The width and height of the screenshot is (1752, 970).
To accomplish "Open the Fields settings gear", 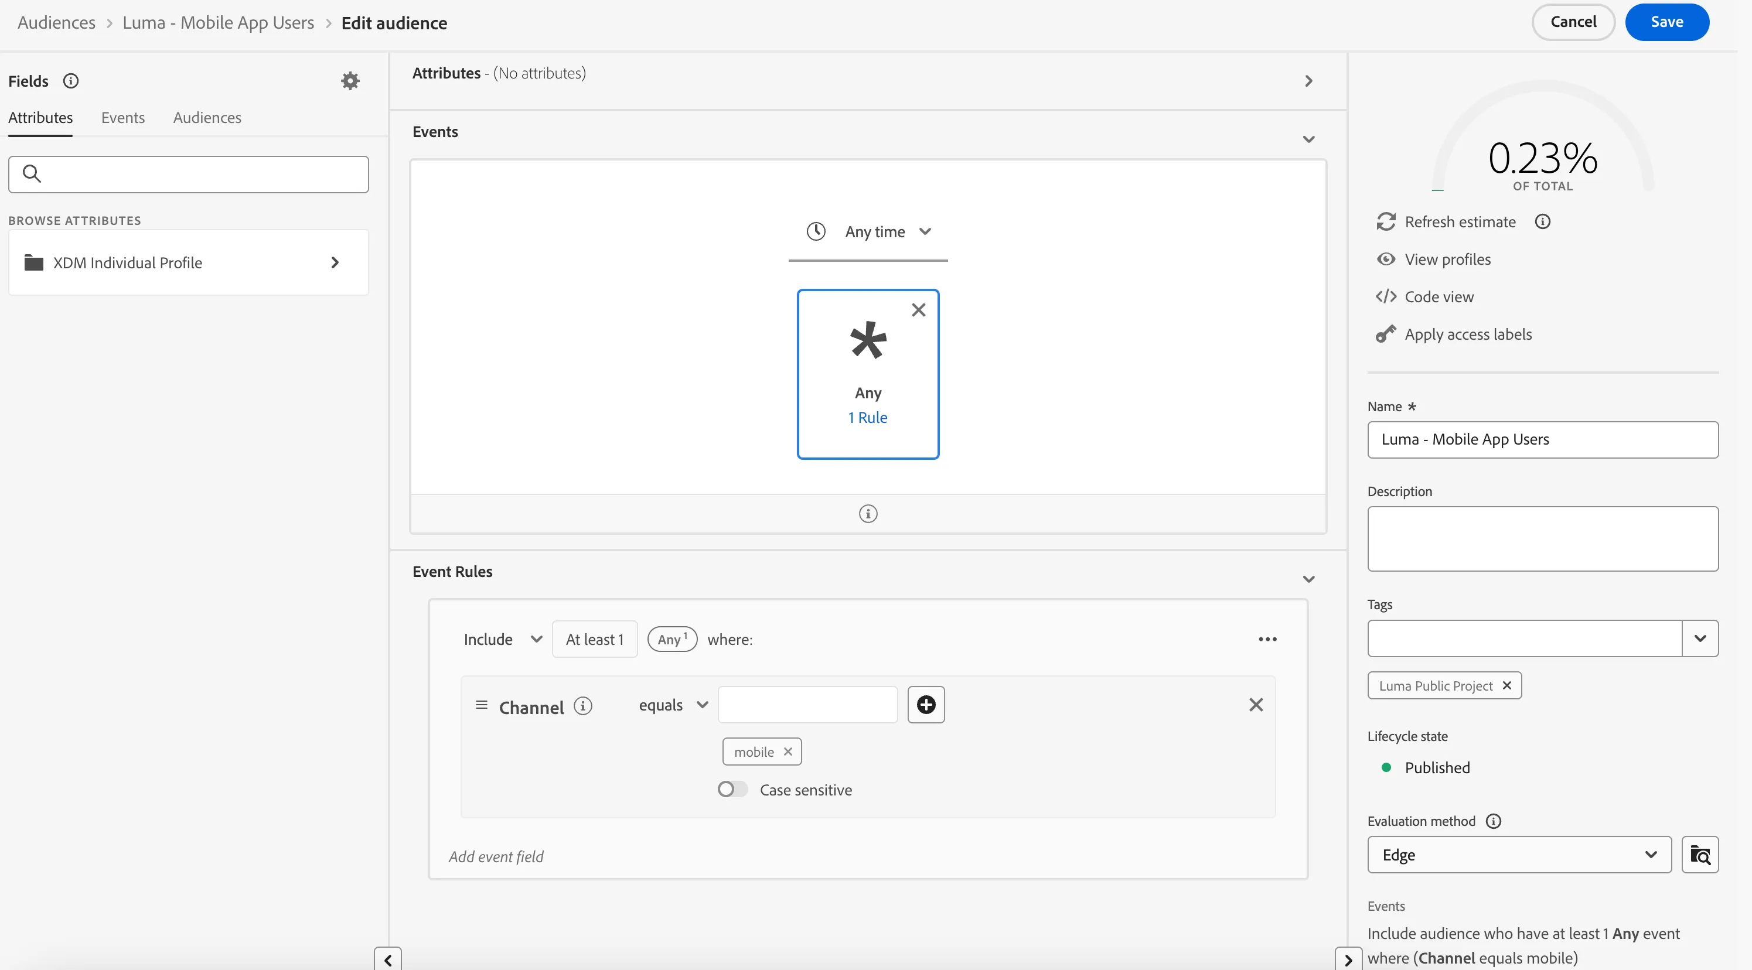I will 350,81.
